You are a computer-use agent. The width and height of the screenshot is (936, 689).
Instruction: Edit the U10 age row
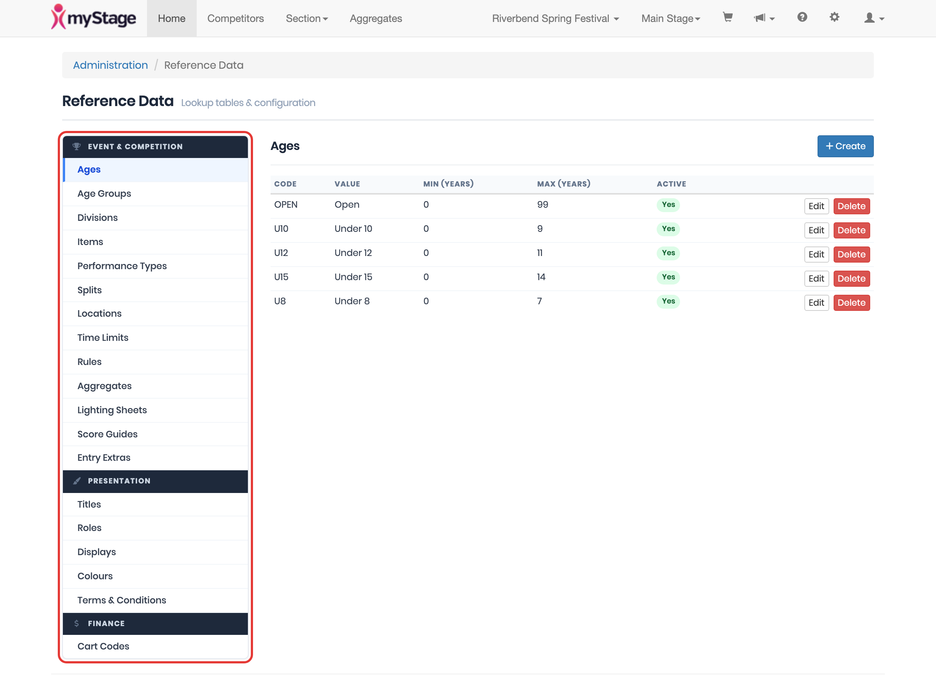pyautogui.click(x=816, y=230)
